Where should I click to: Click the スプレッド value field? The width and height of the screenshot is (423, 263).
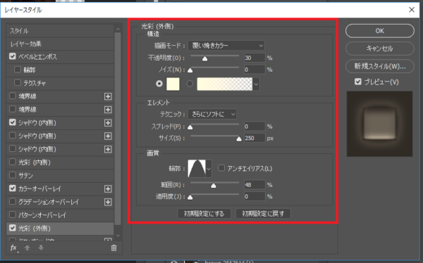point(255,127)
